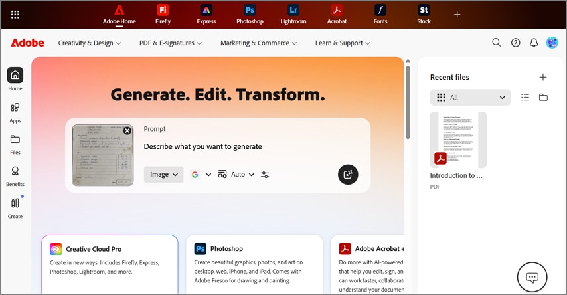Open the apps grid launcher icon
567x295 pixels.
15,15
